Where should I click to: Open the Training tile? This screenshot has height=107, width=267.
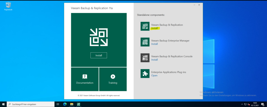click(x=113, y=79)
